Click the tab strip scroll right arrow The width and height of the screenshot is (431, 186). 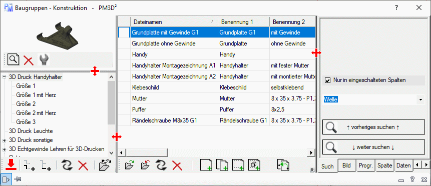(x=426, y=165)
